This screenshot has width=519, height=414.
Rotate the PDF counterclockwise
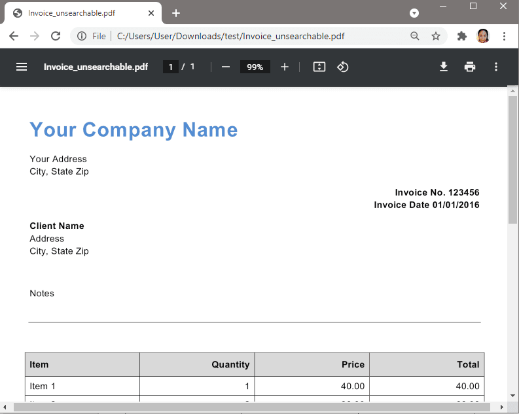(x=342, y=67)
